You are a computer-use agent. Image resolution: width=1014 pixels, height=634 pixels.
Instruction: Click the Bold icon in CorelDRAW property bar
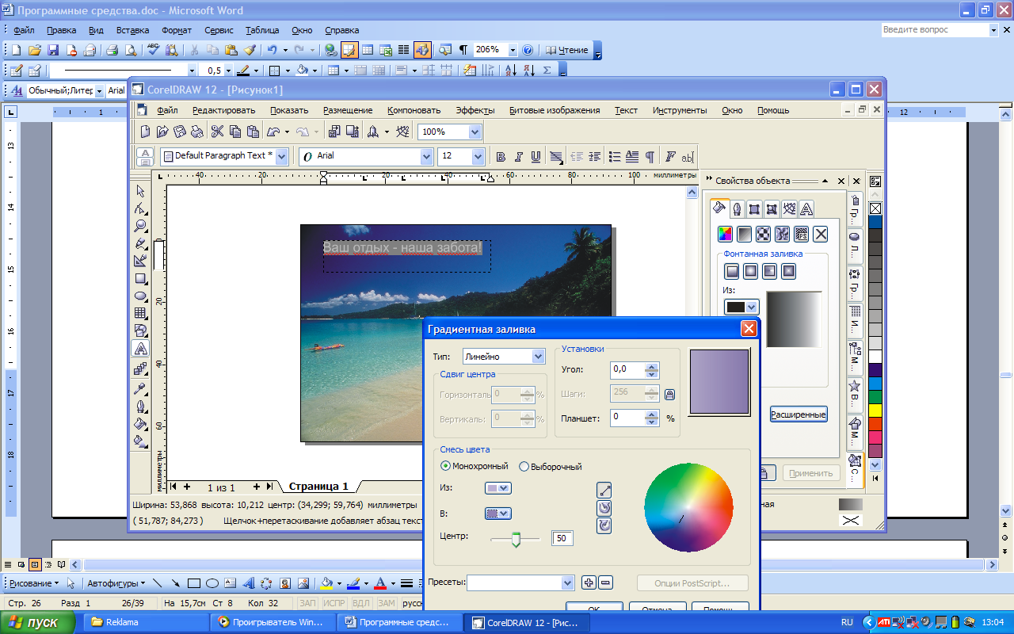(501, 157)
